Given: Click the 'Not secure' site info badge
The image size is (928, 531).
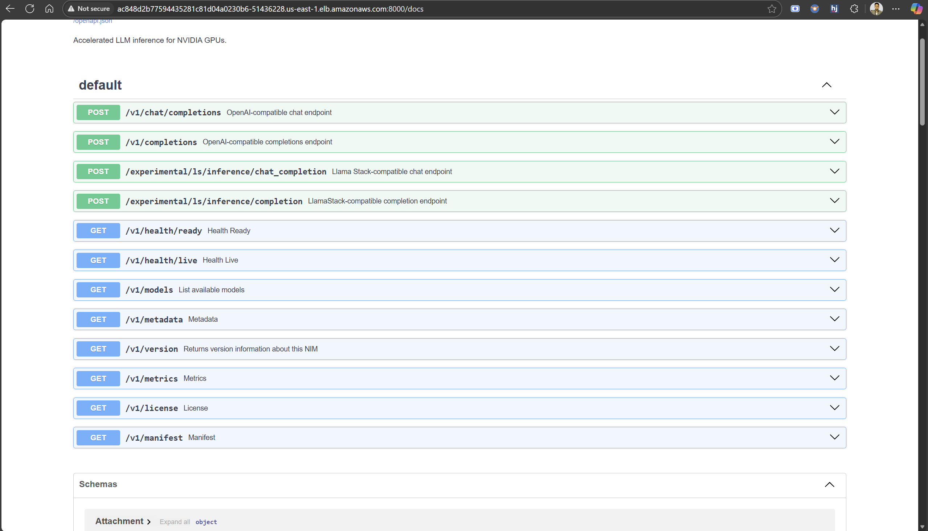Looking at the screenshot, I should [x=89, y=9].
